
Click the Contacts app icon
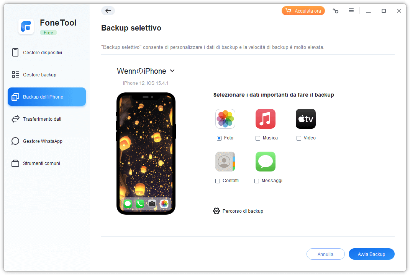pyautogui.click(x=225, y=162)
